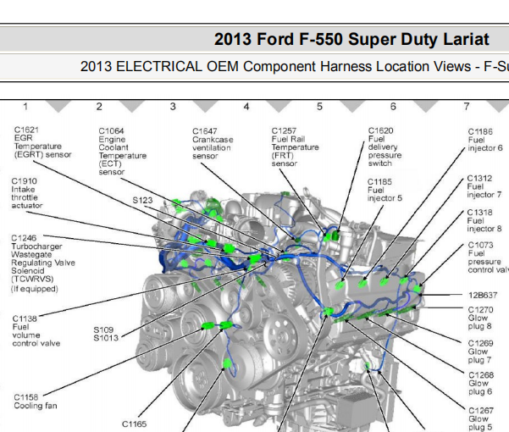Screen dimensions: 509x432
Task: Click grid column number 4
Action: (246, 107)
